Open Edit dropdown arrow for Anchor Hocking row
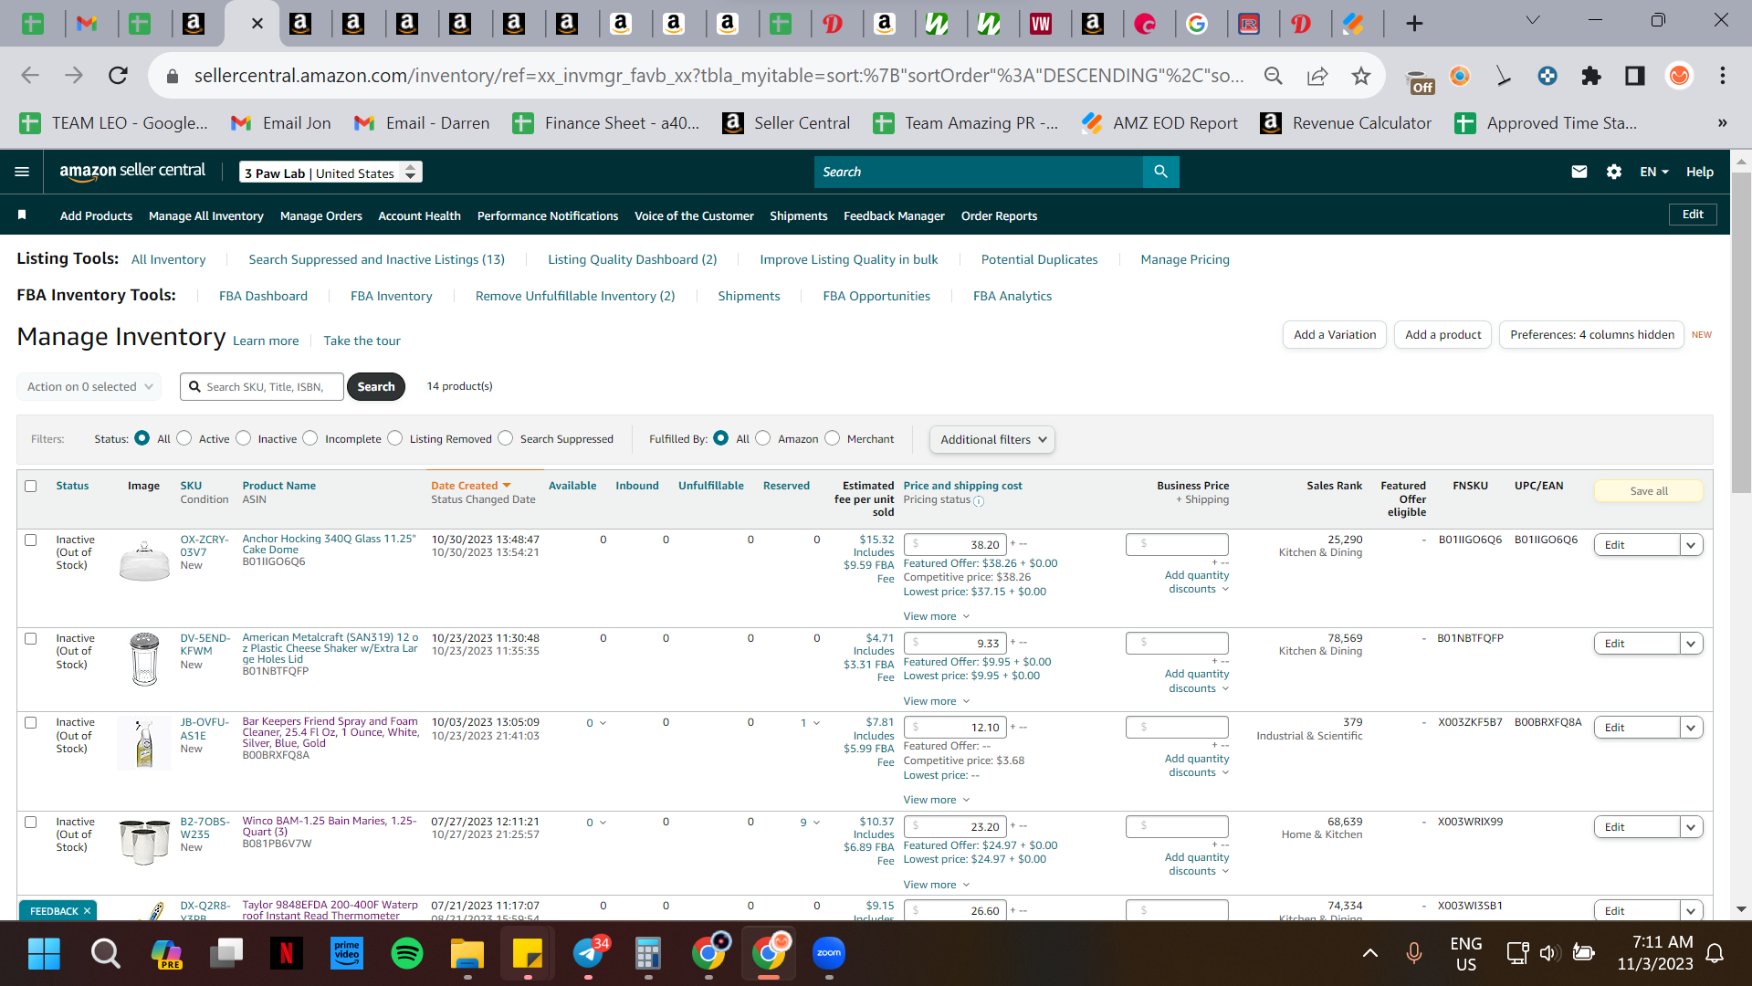Image resolution: width=1752 pixels, height=986 pixels. point(1692,545)
